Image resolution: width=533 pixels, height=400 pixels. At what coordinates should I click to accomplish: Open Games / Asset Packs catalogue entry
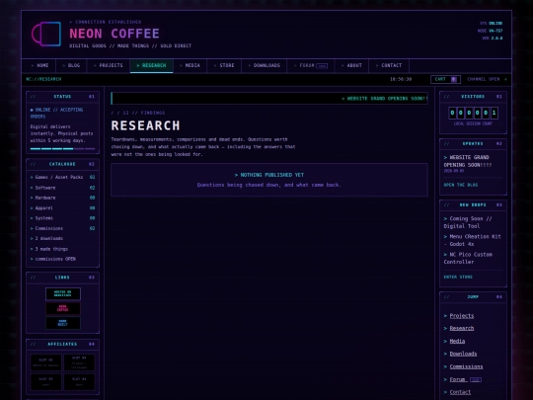pyautogui.click(x=62, y=177)
